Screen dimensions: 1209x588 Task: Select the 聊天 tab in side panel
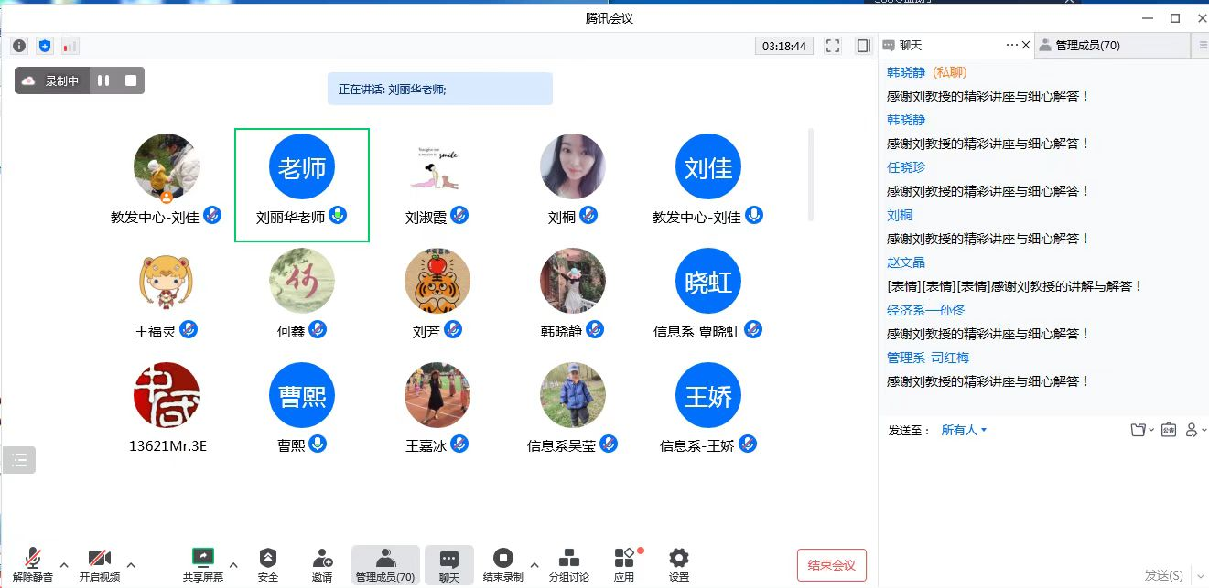pos(910,46)
